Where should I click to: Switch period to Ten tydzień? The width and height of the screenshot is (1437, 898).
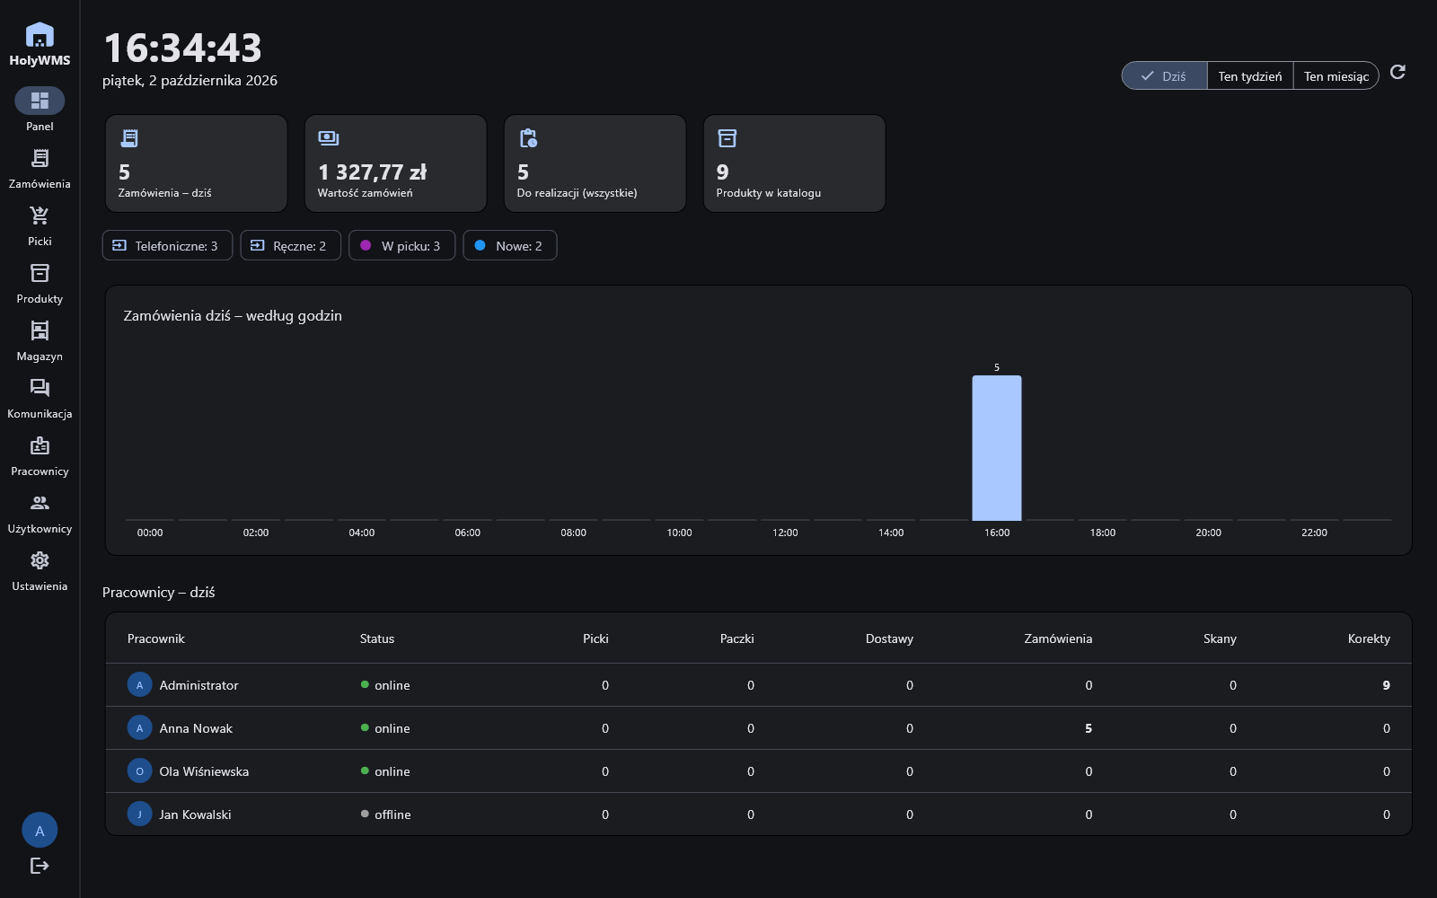tap(1250, 76)
